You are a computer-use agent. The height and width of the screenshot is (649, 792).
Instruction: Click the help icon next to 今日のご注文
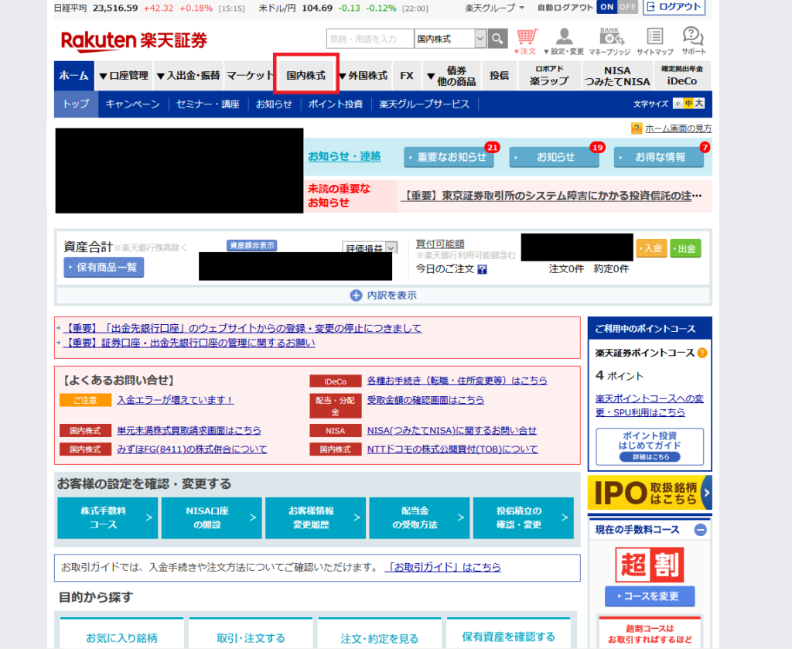[483, 269]
